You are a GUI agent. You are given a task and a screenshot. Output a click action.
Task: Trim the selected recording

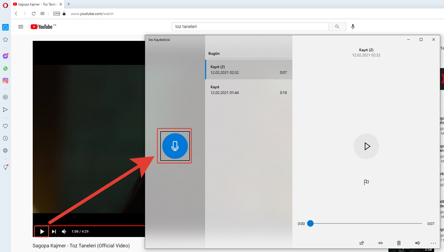pos(380,243)
